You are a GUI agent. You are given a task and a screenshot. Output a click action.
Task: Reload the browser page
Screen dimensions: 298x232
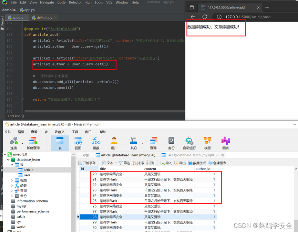[205, 17]
